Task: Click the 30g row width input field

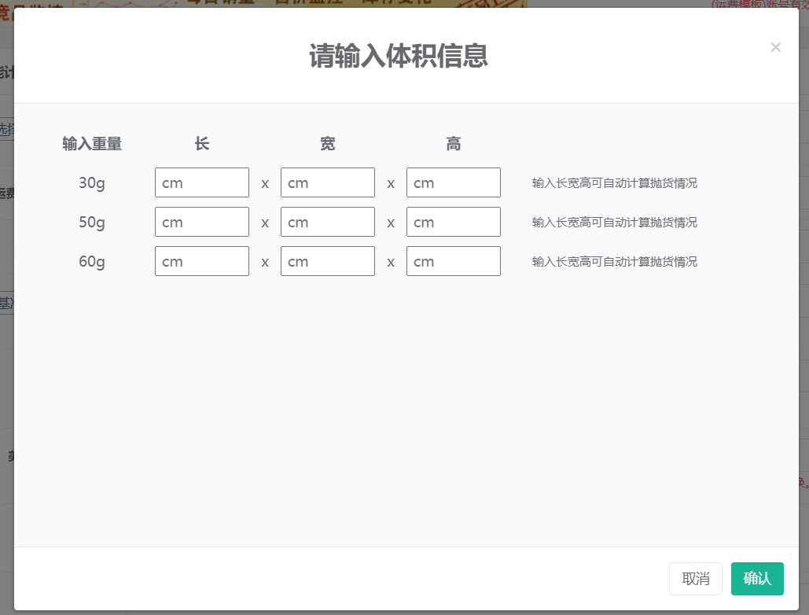Action: [328, 182]
